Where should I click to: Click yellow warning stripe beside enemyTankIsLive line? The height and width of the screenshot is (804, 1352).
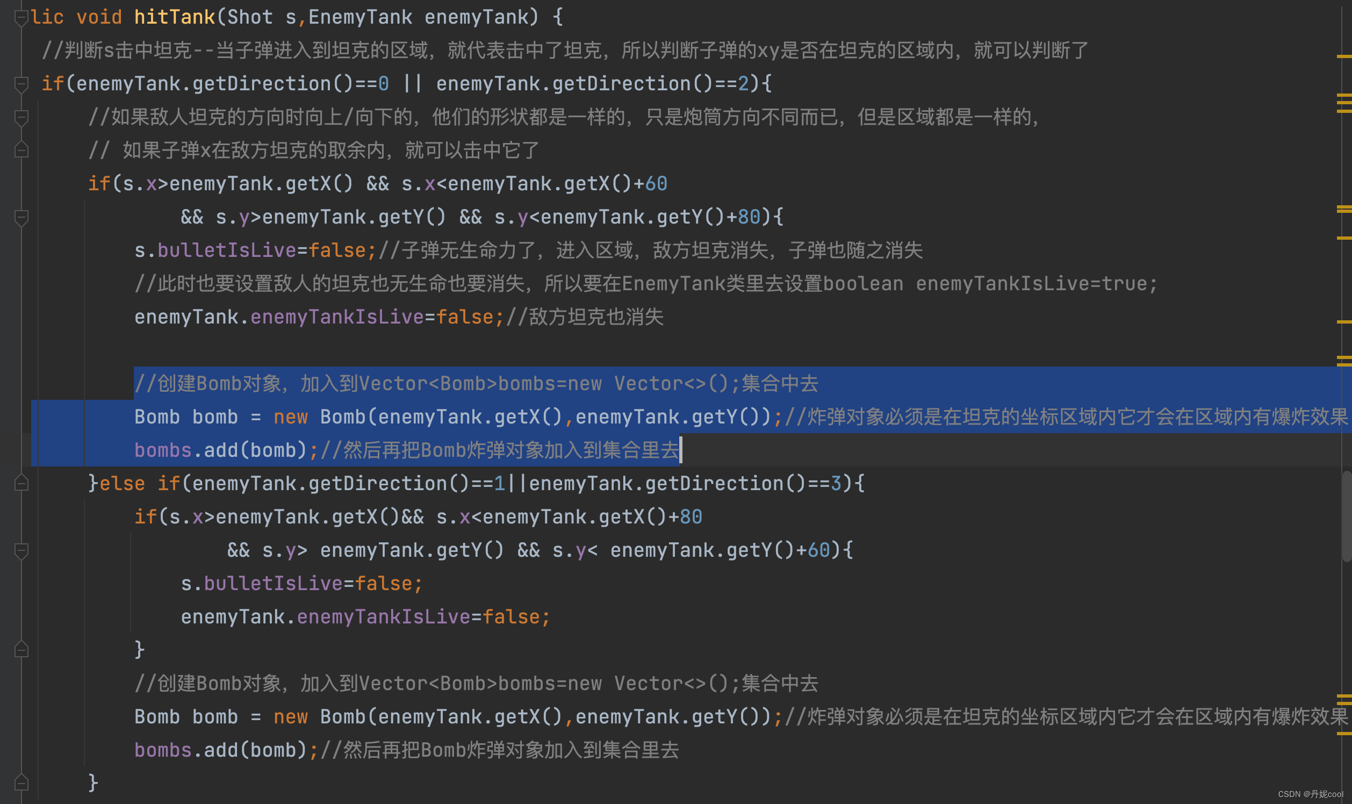[x=1344, y=322]
